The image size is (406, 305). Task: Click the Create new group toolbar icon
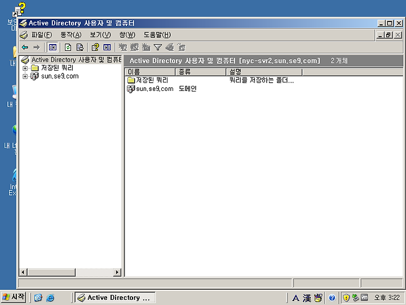click(134, 47)
